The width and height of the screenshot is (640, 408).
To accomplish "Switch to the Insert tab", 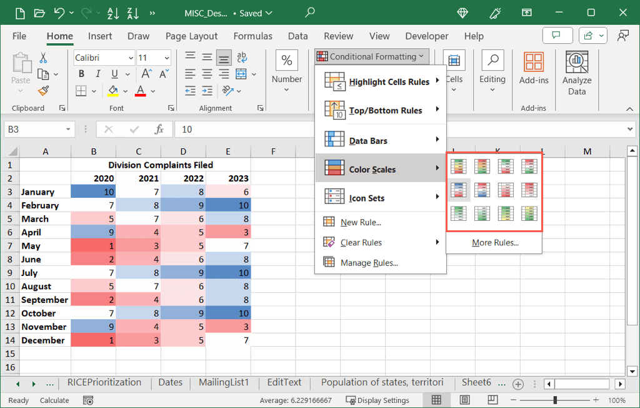I will 100,36.
